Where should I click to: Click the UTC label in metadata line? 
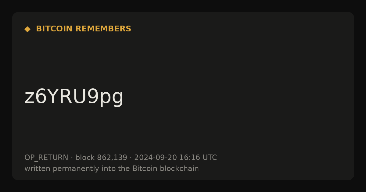click(x=210, y=158)
